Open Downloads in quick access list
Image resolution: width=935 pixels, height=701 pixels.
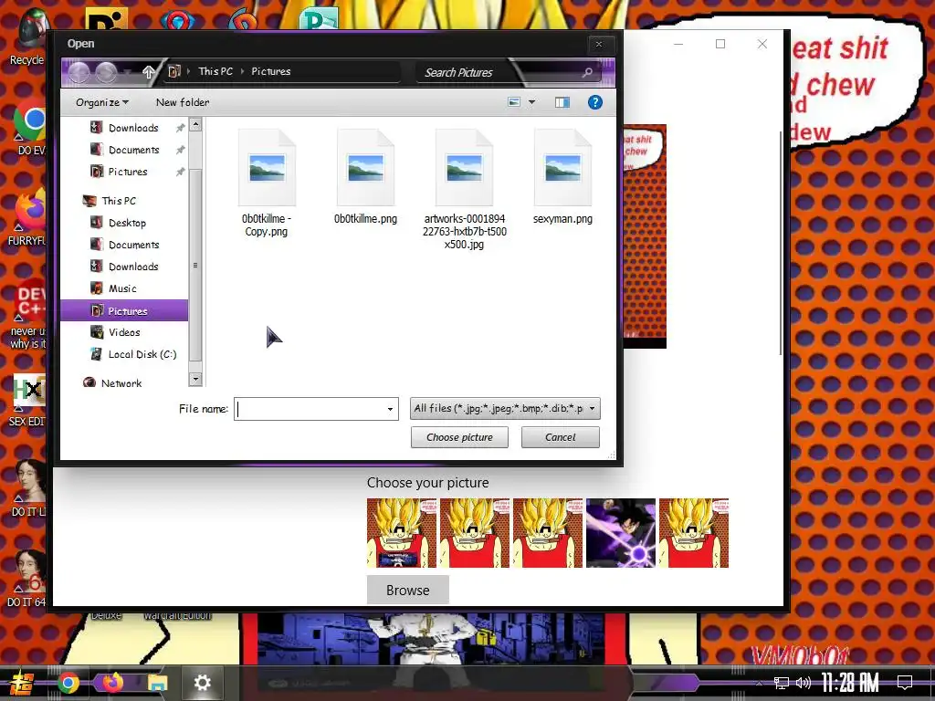(x=133, y=128)
